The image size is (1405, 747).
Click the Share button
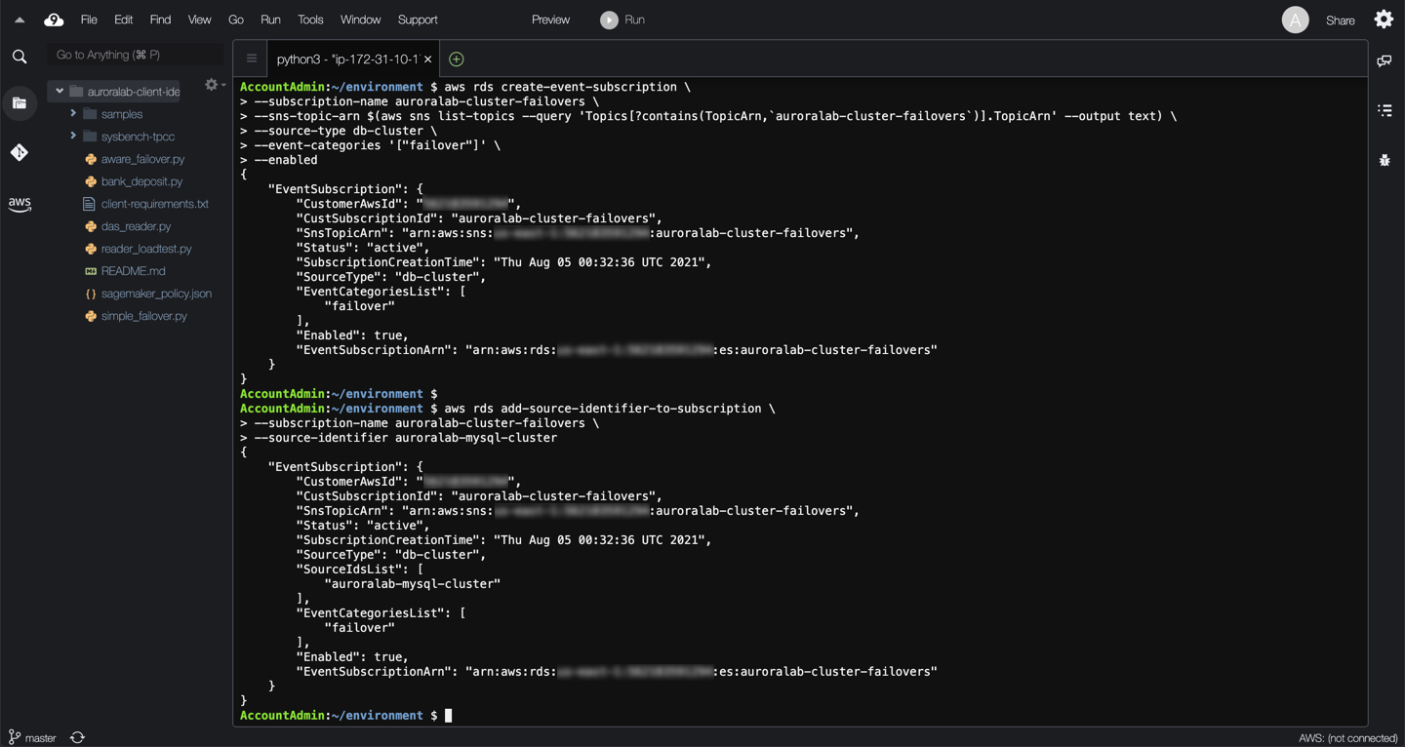1340,20
